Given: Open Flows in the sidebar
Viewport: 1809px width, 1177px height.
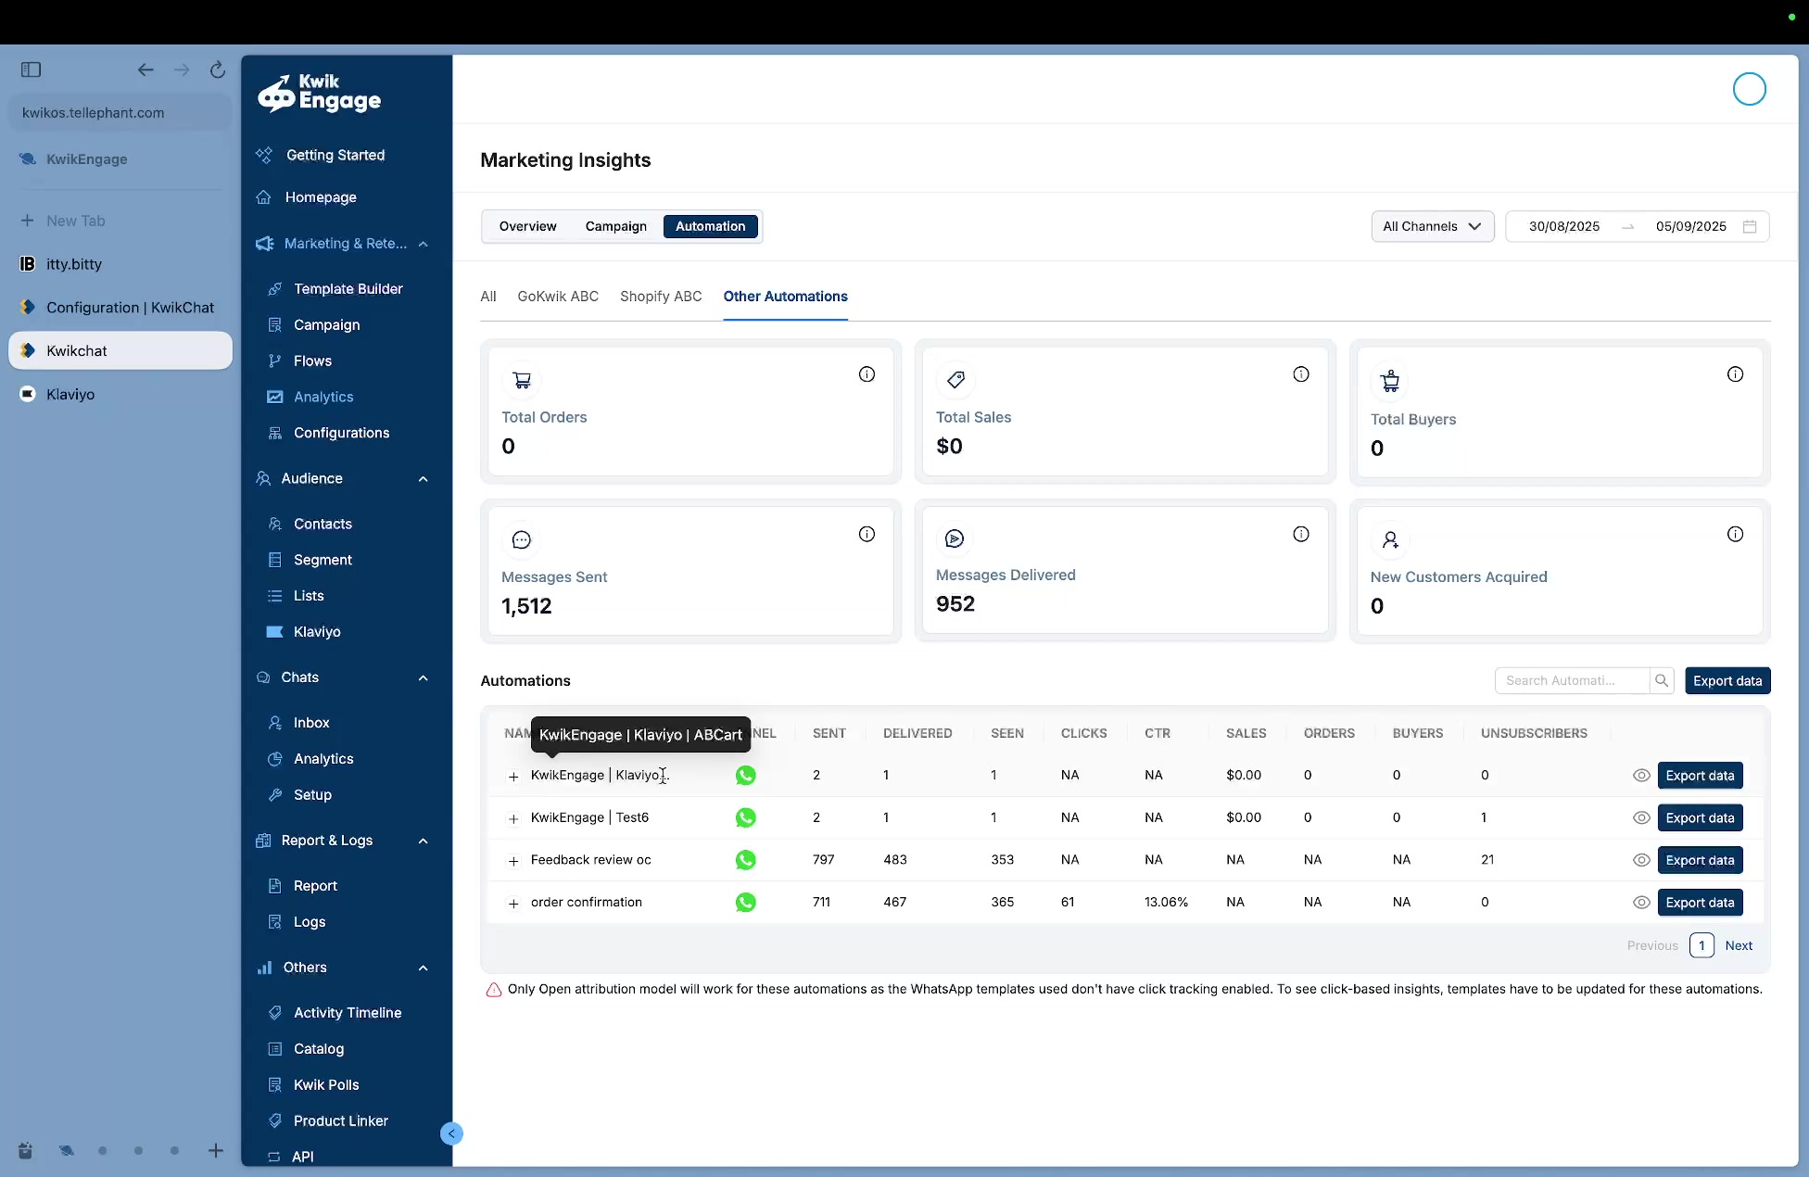Looking at the screenshot, I should tap(312, 361).
